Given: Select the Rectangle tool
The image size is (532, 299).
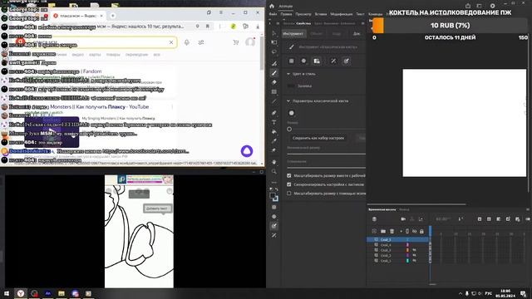Looking at the screenshot, I should (274, 92).
